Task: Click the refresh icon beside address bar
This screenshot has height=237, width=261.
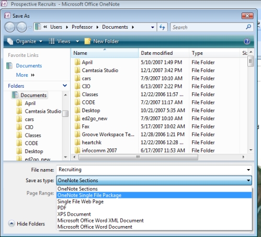Action: (162, 27)
